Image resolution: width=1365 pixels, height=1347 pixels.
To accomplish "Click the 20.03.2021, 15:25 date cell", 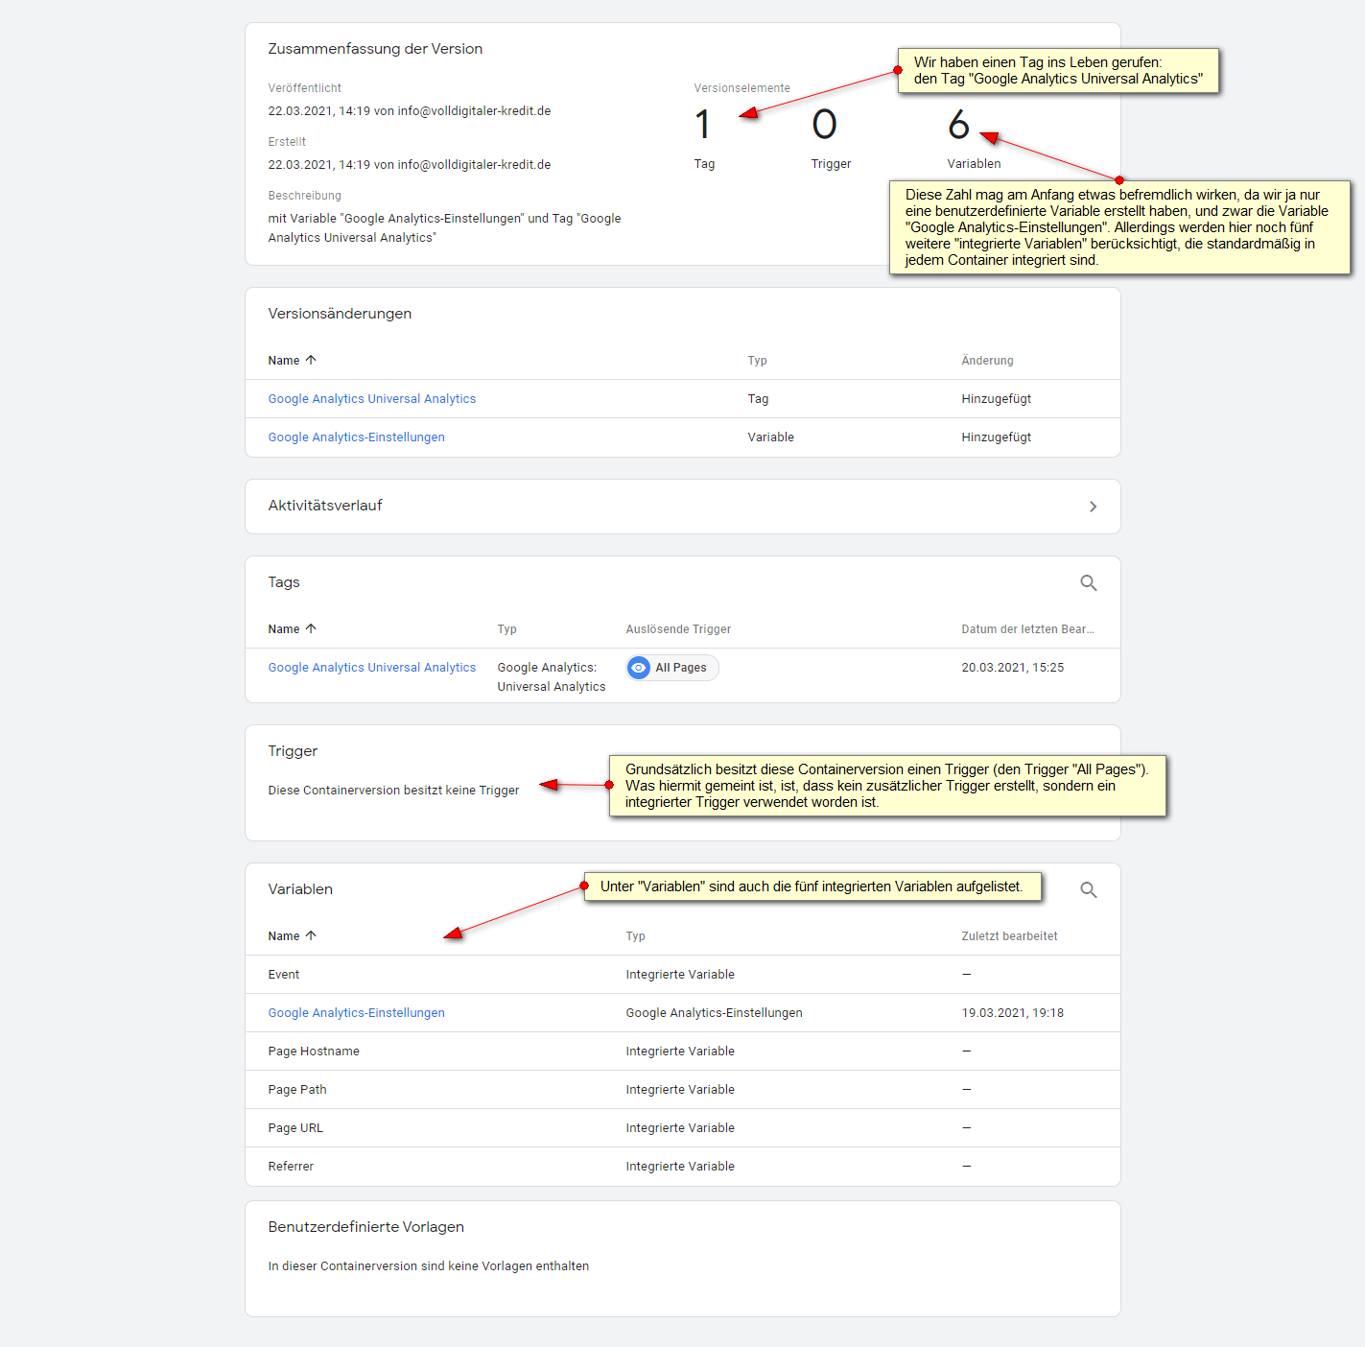I will (x=1013, y=668).
